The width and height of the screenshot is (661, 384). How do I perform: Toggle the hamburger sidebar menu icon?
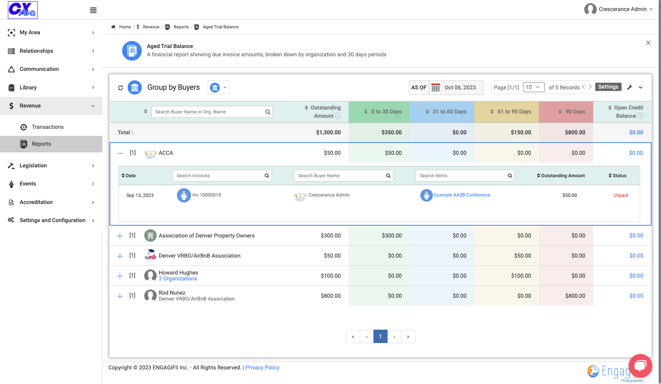pos(93,10)
